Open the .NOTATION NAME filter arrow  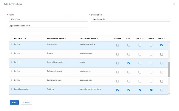coord(98,38)
